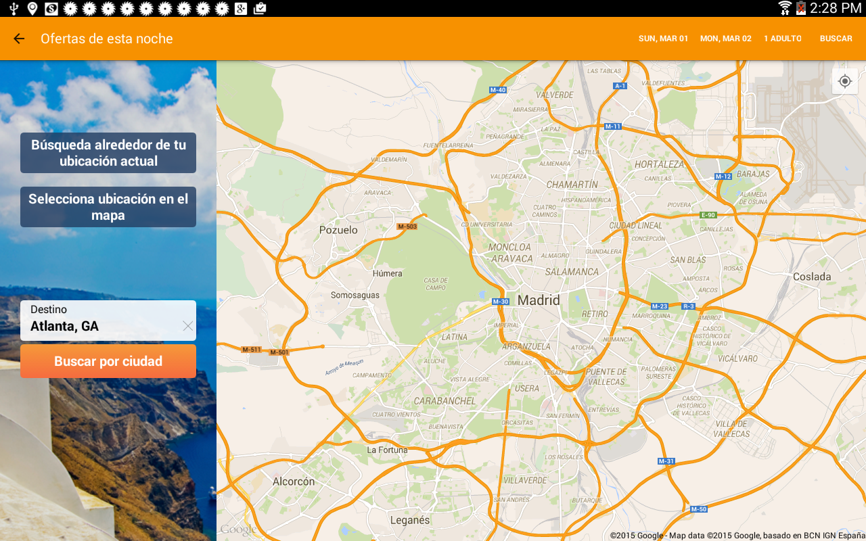866x541 pixels.
Task: Select the Vicálvaro label on the map
Action: [x=738, y=358]
